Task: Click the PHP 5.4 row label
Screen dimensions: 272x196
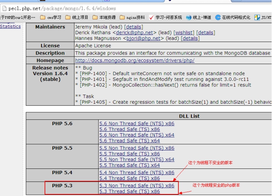Action: coord(62,172)
